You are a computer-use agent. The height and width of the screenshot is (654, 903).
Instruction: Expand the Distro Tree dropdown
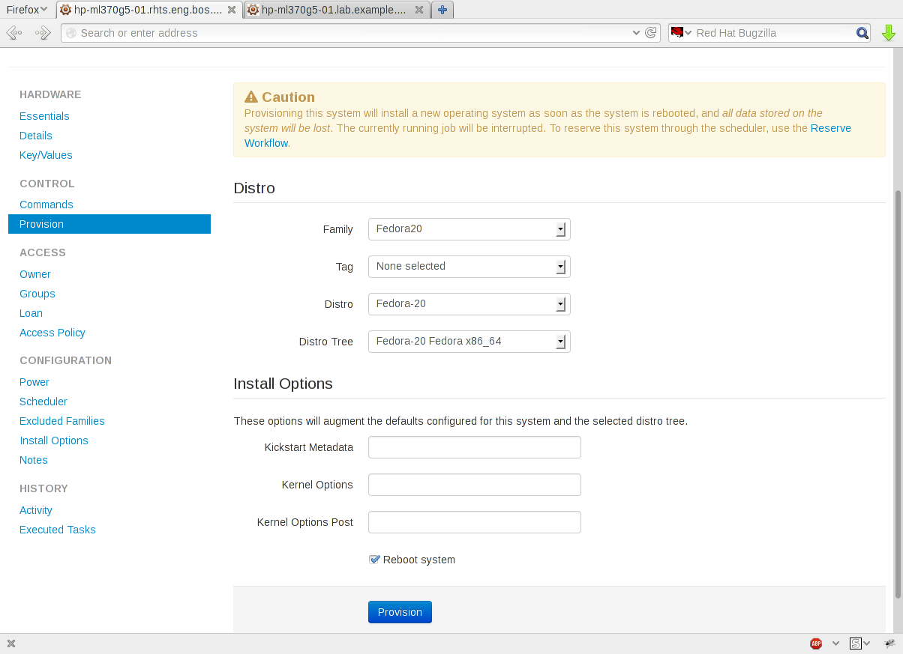[469, 342]
